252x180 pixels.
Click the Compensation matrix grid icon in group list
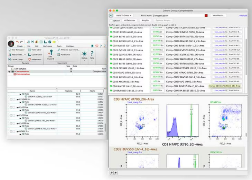tap(15, 74)
